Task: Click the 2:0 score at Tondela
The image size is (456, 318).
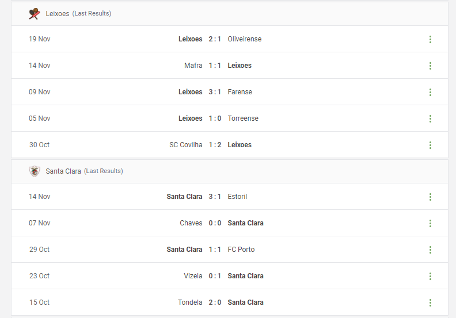Action: click(x=215, y=302)
